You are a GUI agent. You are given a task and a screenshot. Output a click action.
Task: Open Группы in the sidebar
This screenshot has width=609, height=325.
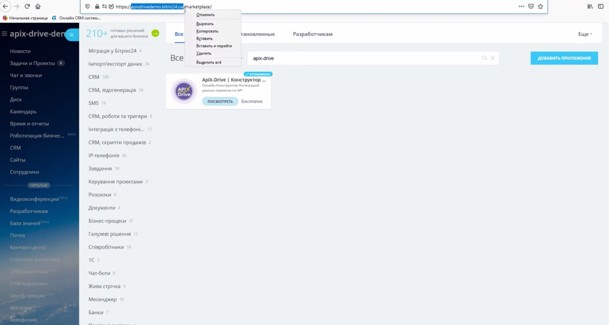tap(19, 87)
